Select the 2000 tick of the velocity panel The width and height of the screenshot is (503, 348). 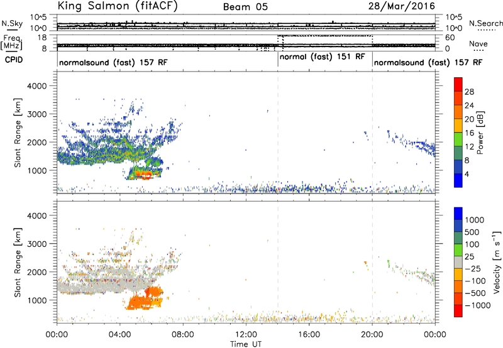(36, 272)
